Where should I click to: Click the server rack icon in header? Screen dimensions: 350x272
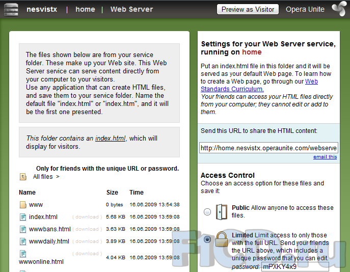11,9
